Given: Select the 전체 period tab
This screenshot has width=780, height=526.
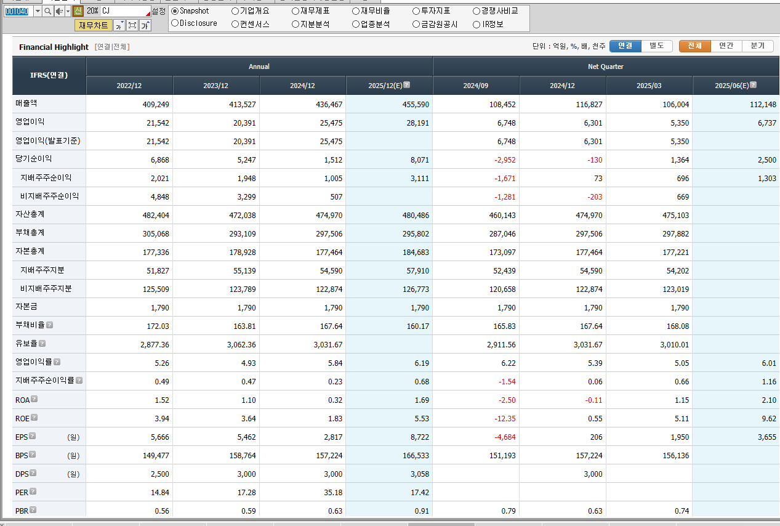Looking at the screenshot, I should (x=695, y=46).
